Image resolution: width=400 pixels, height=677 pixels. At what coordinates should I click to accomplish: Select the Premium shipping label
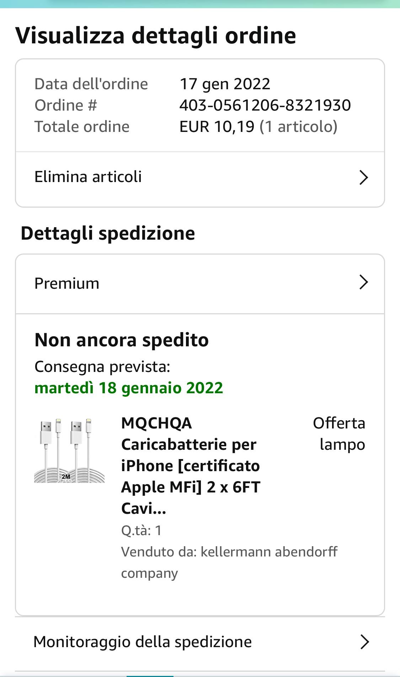coord(67,283)
